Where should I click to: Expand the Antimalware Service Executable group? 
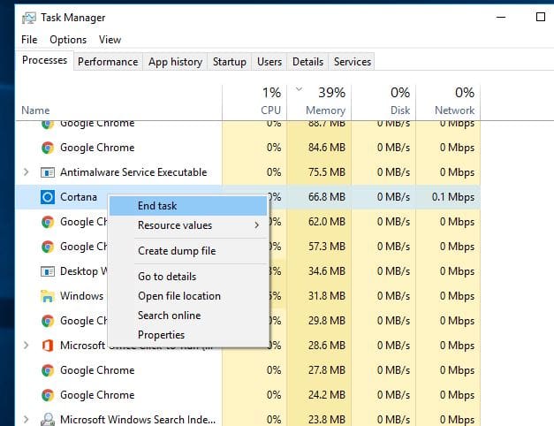click(26, 172)
